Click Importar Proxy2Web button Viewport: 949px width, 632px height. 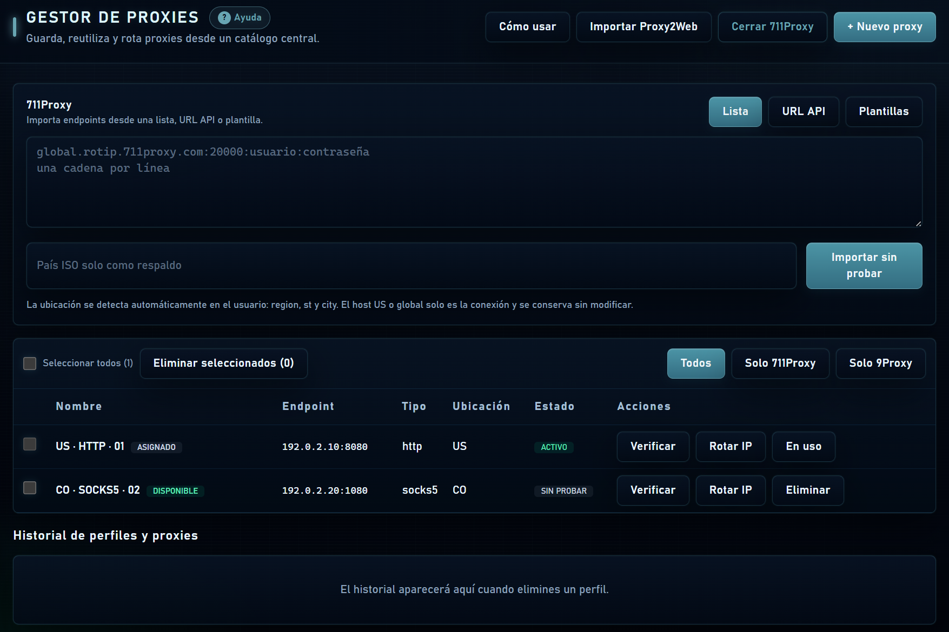point(643,27)
